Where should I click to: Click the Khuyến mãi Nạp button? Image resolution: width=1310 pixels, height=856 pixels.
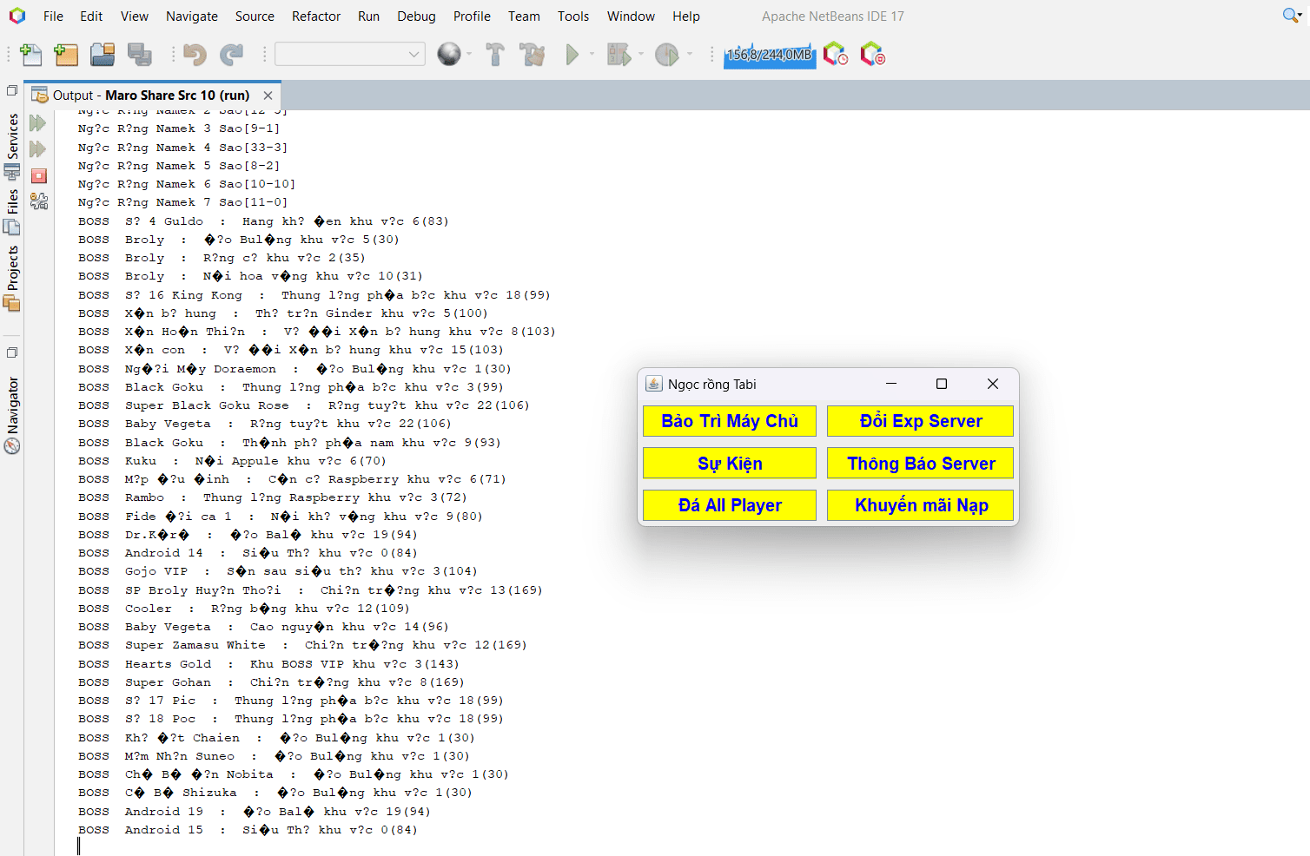[921, 505]
